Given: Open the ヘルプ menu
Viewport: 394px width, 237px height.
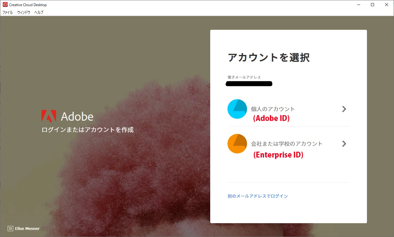Looking at the screenshot, I should coord(39,13).
